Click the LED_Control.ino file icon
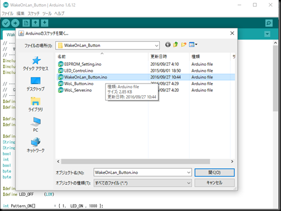Screen dimensions: 281x211 coord(61,71)
